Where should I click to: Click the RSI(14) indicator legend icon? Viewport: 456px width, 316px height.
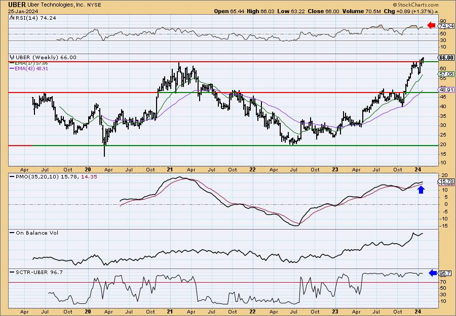click(12, 18)
